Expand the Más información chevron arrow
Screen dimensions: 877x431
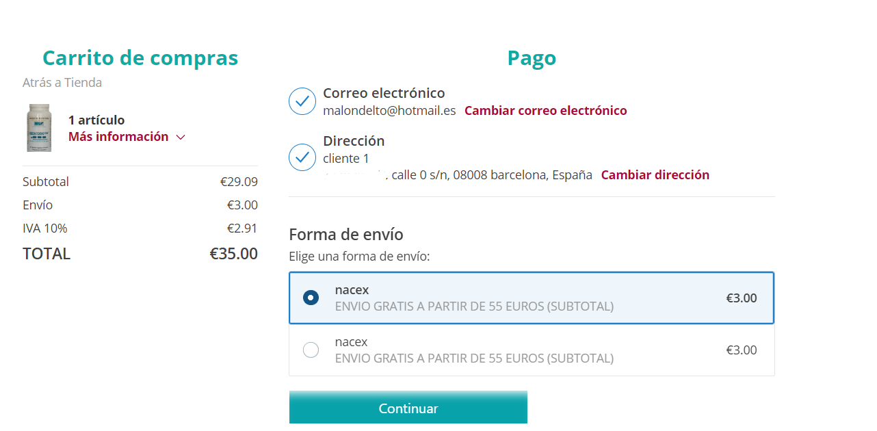[181, 137]
